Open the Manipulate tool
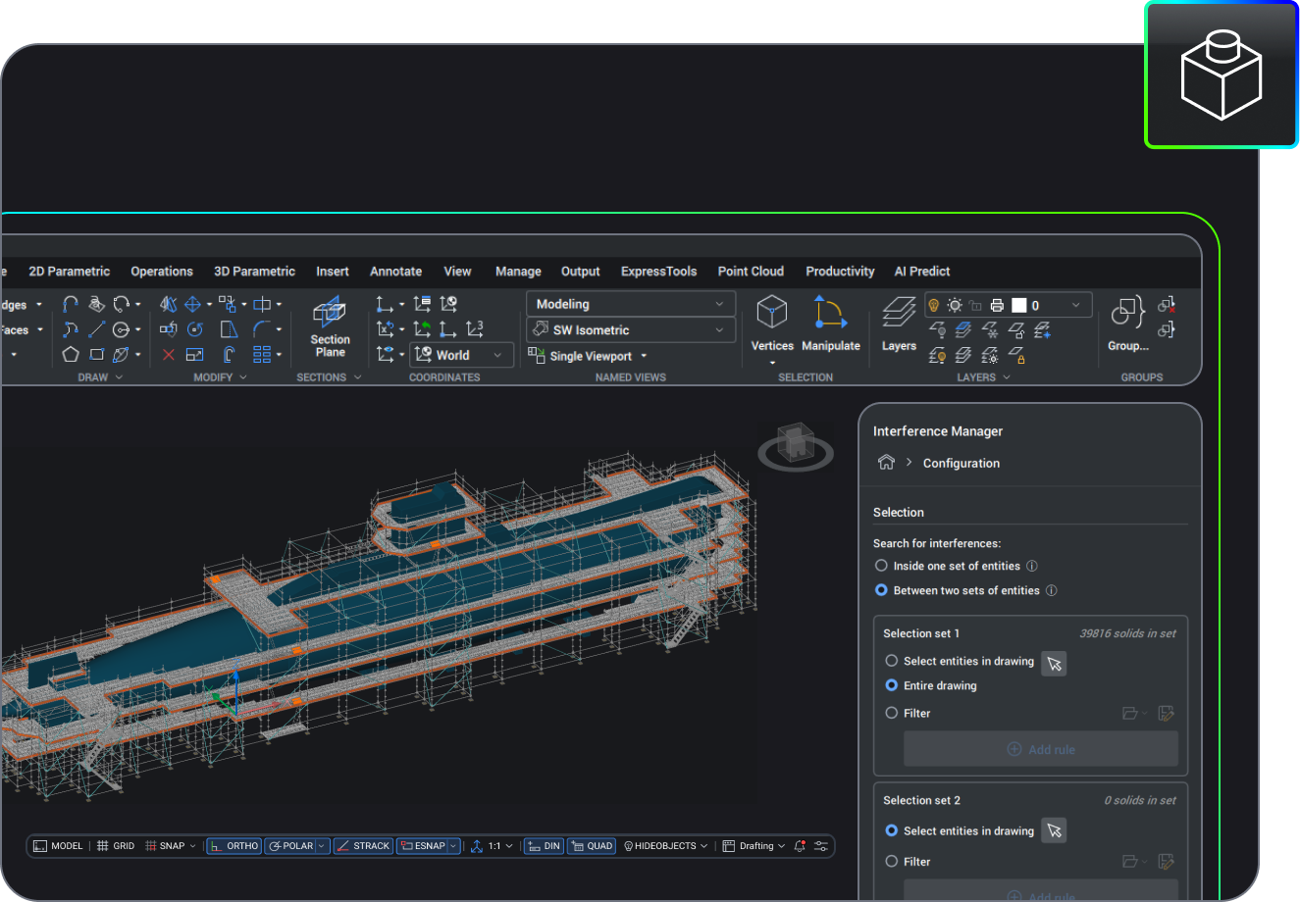Viewport: 1300px width, 902px height. [x=830, y=326]
